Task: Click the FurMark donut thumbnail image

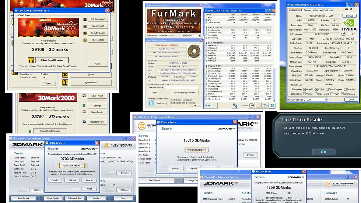Action: tap(194, 51)
